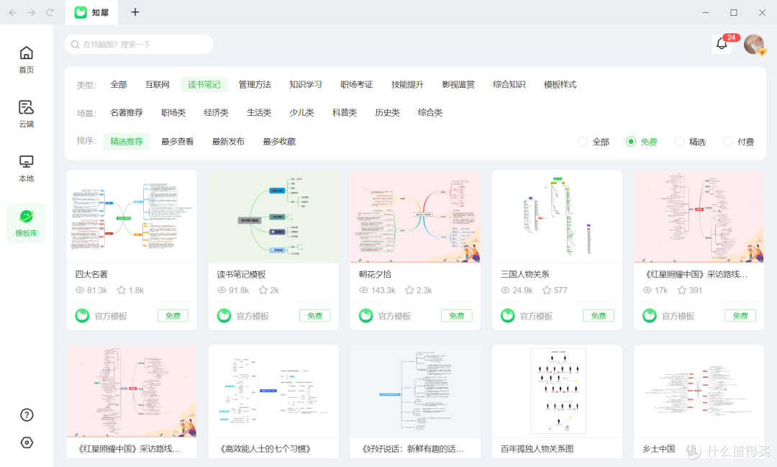Open a new tab with plus icon
The width and height of the screenshot is (777, 467).
135,12
